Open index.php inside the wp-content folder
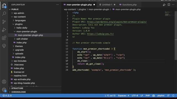This screenshot has height=99, width=177. (x=20, y=57)
